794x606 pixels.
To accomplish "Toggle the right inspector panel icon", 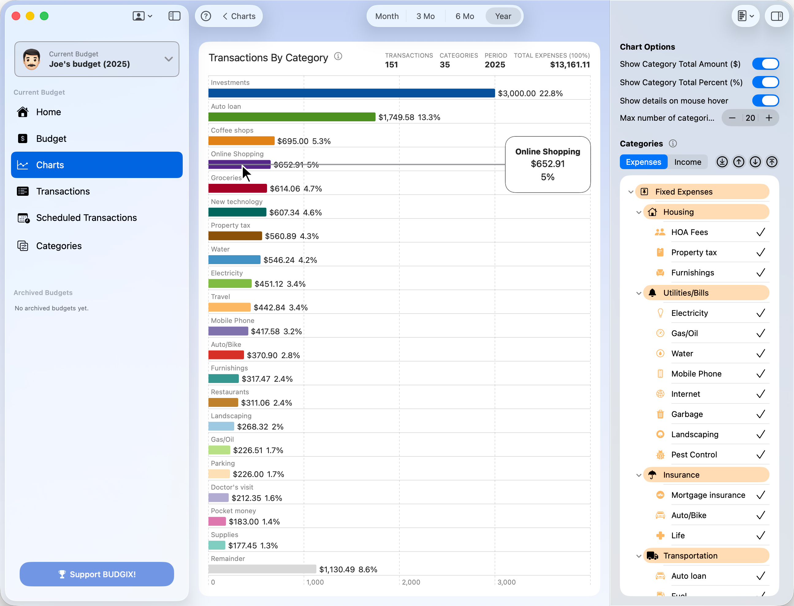I will pyautogui.click(x=776, y=16).
